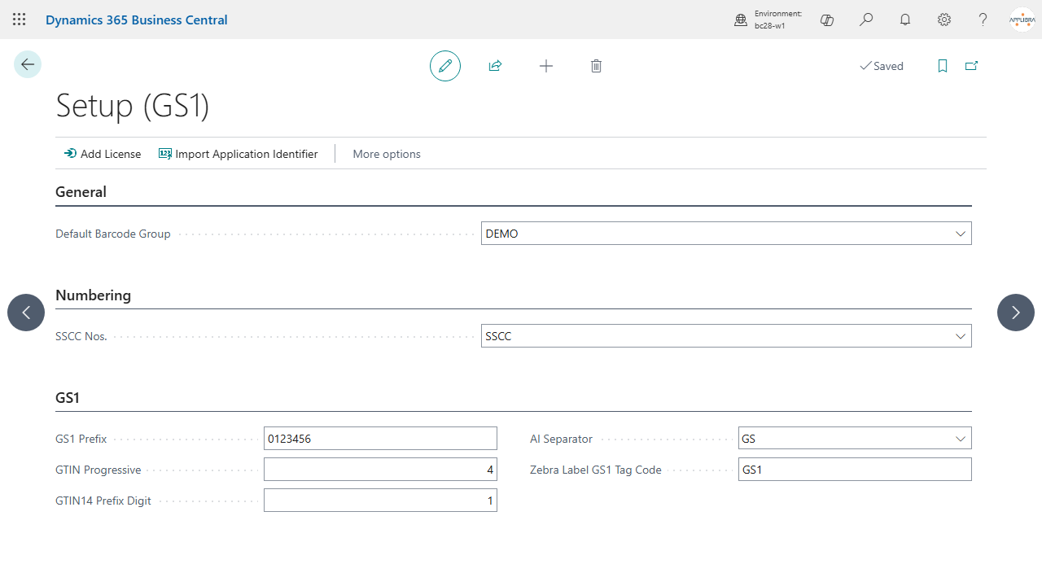
Task: Click the GS1 Prefix input field
Action: (380, 439)
